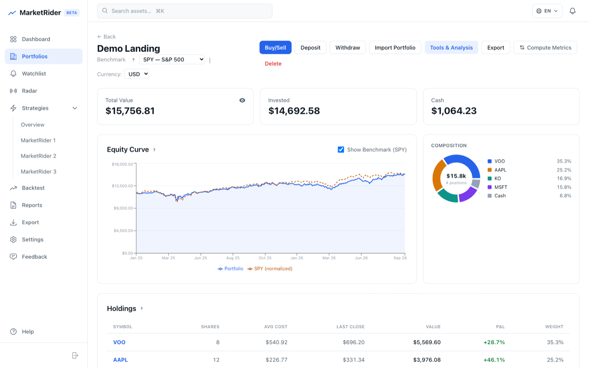
Task: Open Settings gear icon in sidebar
Action: click(x=13, y=239)
